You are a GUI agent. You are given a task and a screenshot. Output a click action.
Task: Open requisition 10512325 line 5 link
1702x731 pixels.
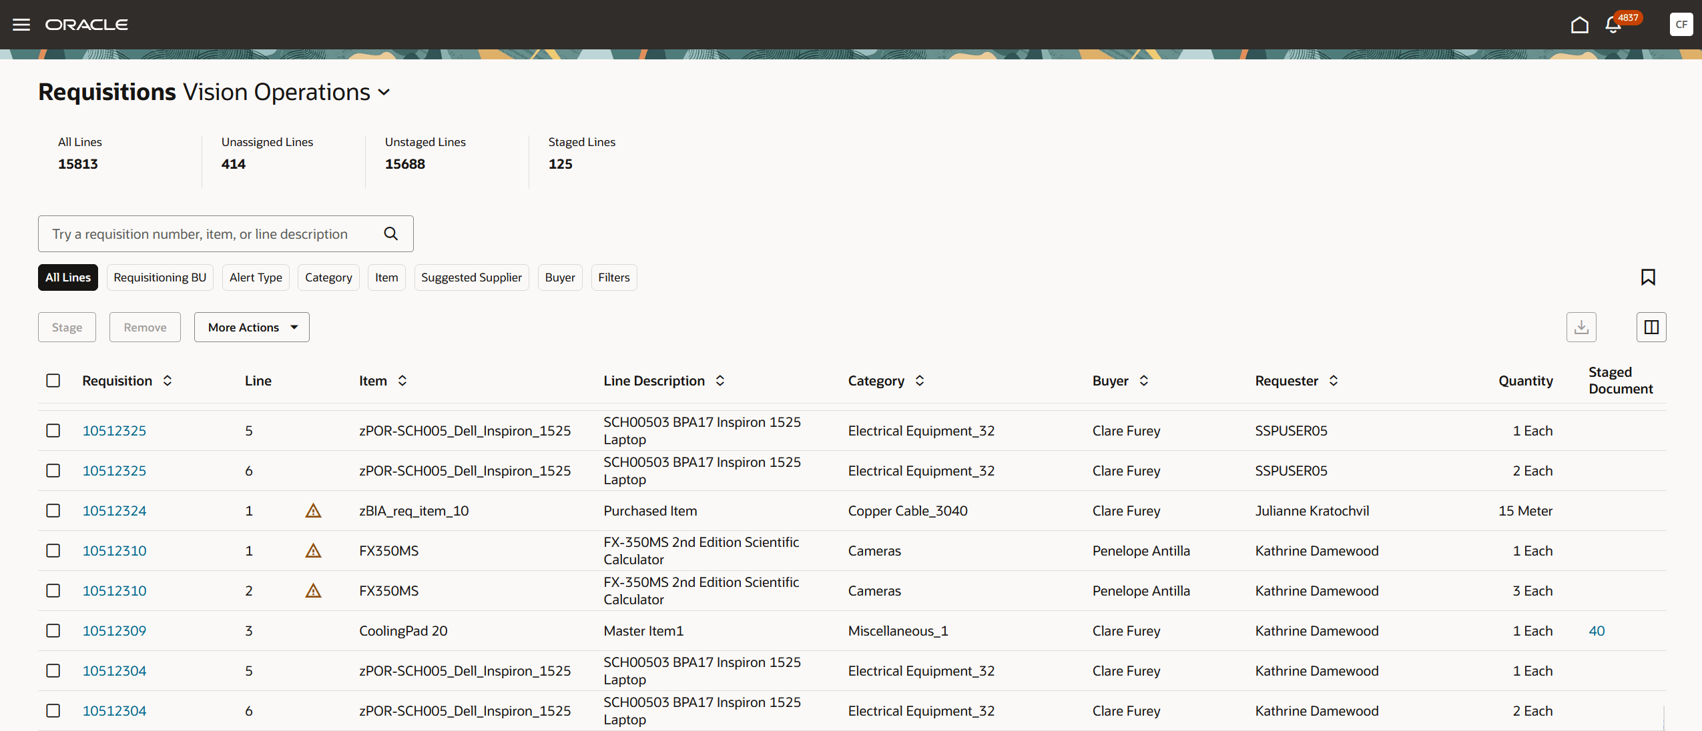click(x=114, y=431)
